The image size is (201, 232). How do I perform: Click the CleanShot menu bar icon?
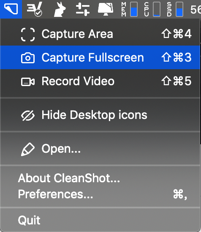(x=11, y=9)
